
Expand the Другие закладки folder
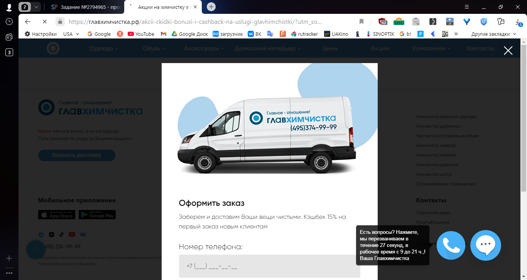[x=494, y=34]
